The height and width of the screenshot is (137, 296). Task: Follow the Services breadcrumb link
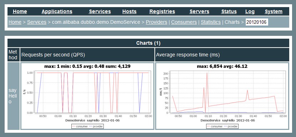37,22
